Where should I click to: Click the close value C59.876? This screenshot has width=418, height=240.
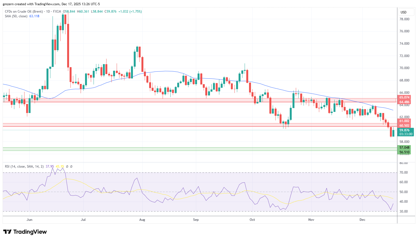tap(110, 12)
